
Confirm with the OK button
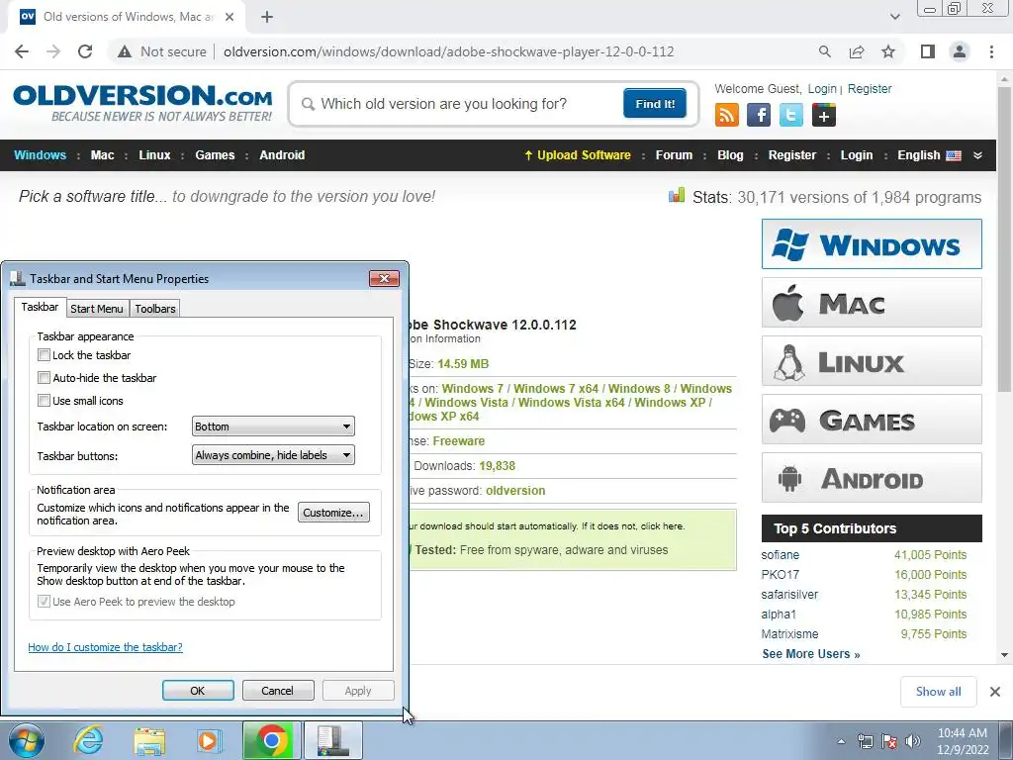coord(198,691)
